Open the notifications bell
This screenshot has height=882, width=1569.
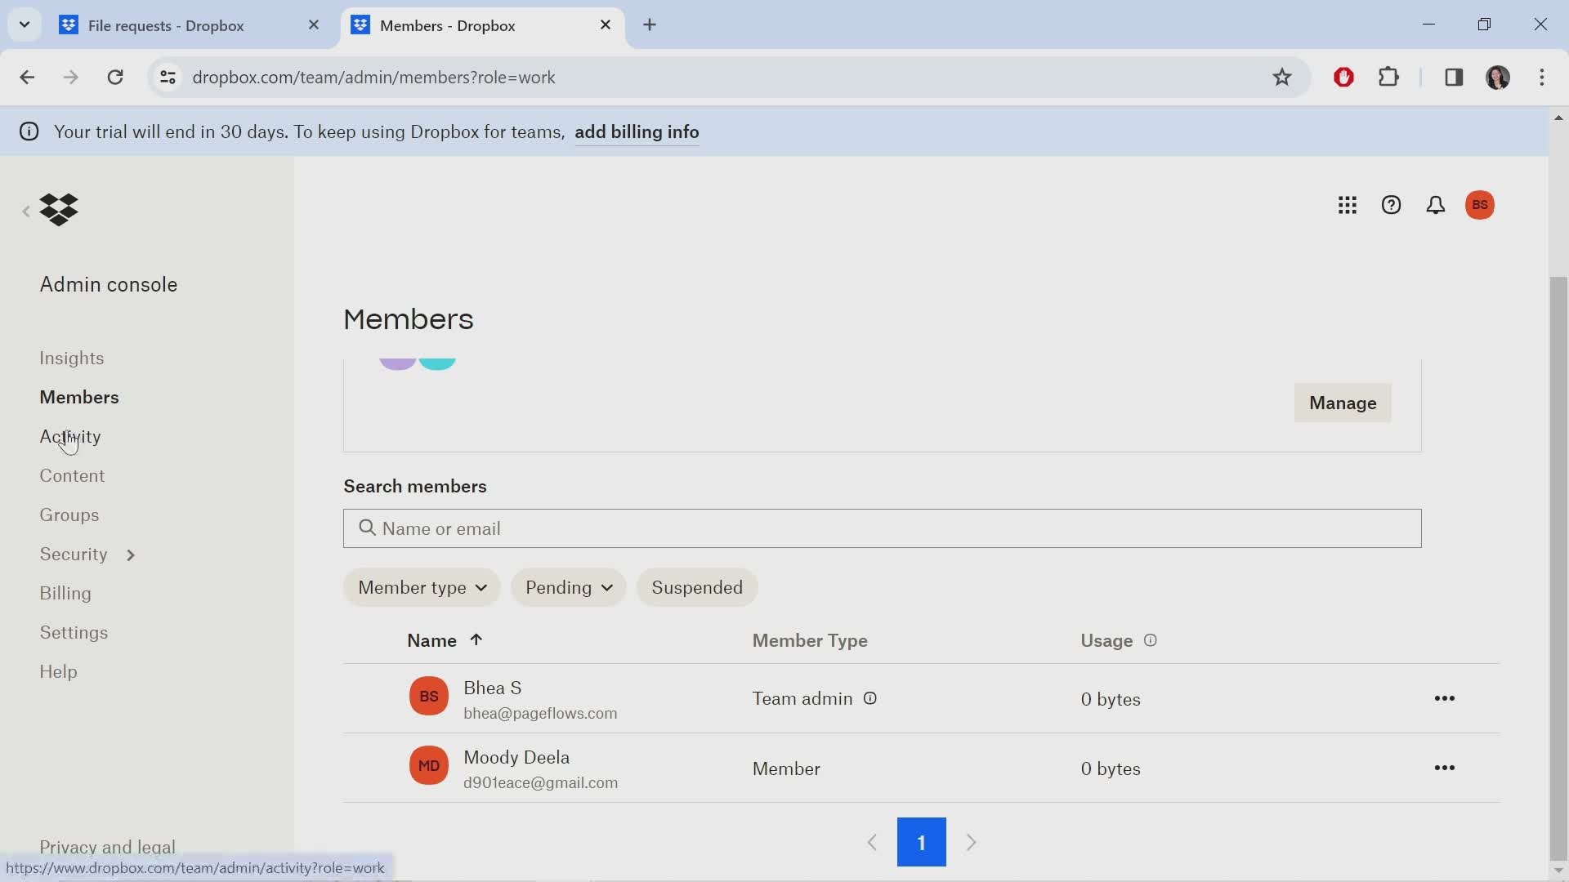(1436, 205)
